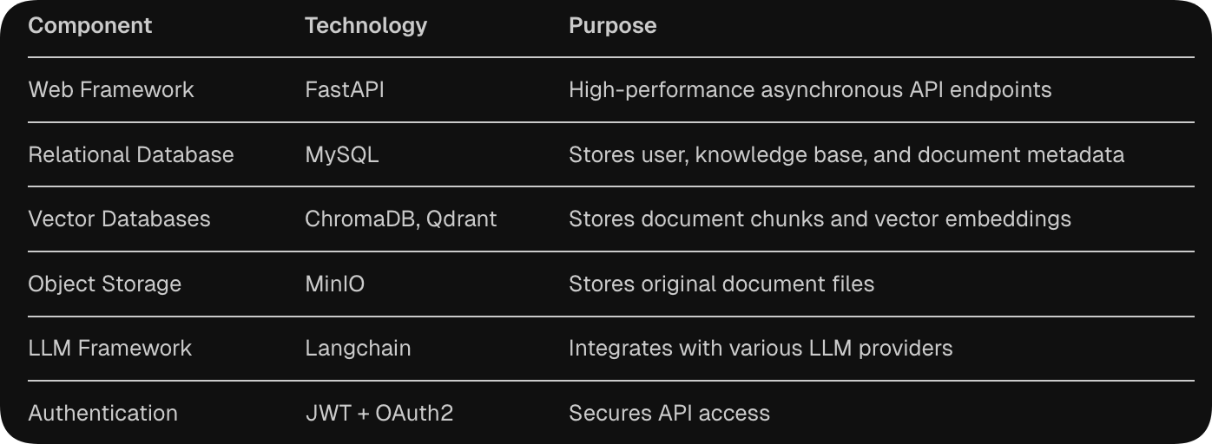Click the Component column header

coord(90,26)
